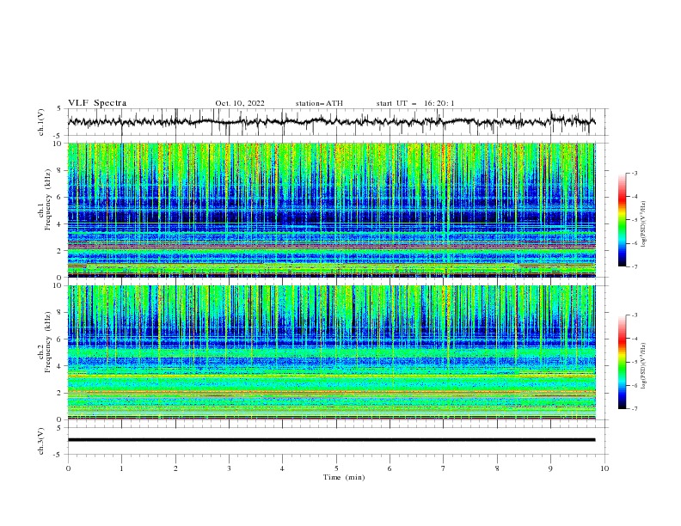This screenshot has width=681, height=526.
Task: Click the '-3' label on lower colorbar
Action: (634, 315)
